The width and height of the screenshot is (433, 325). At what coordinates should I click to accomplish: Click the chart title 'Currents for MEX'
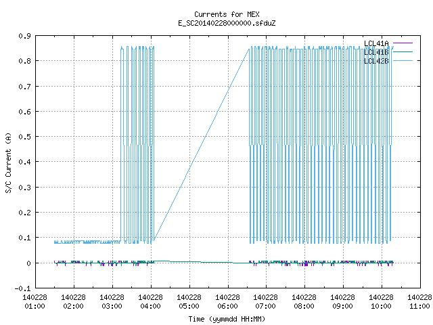(x=227, y=14)
